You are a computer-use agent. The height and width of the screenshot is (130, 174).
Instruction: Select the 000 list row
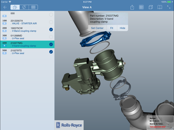point(27,14)
